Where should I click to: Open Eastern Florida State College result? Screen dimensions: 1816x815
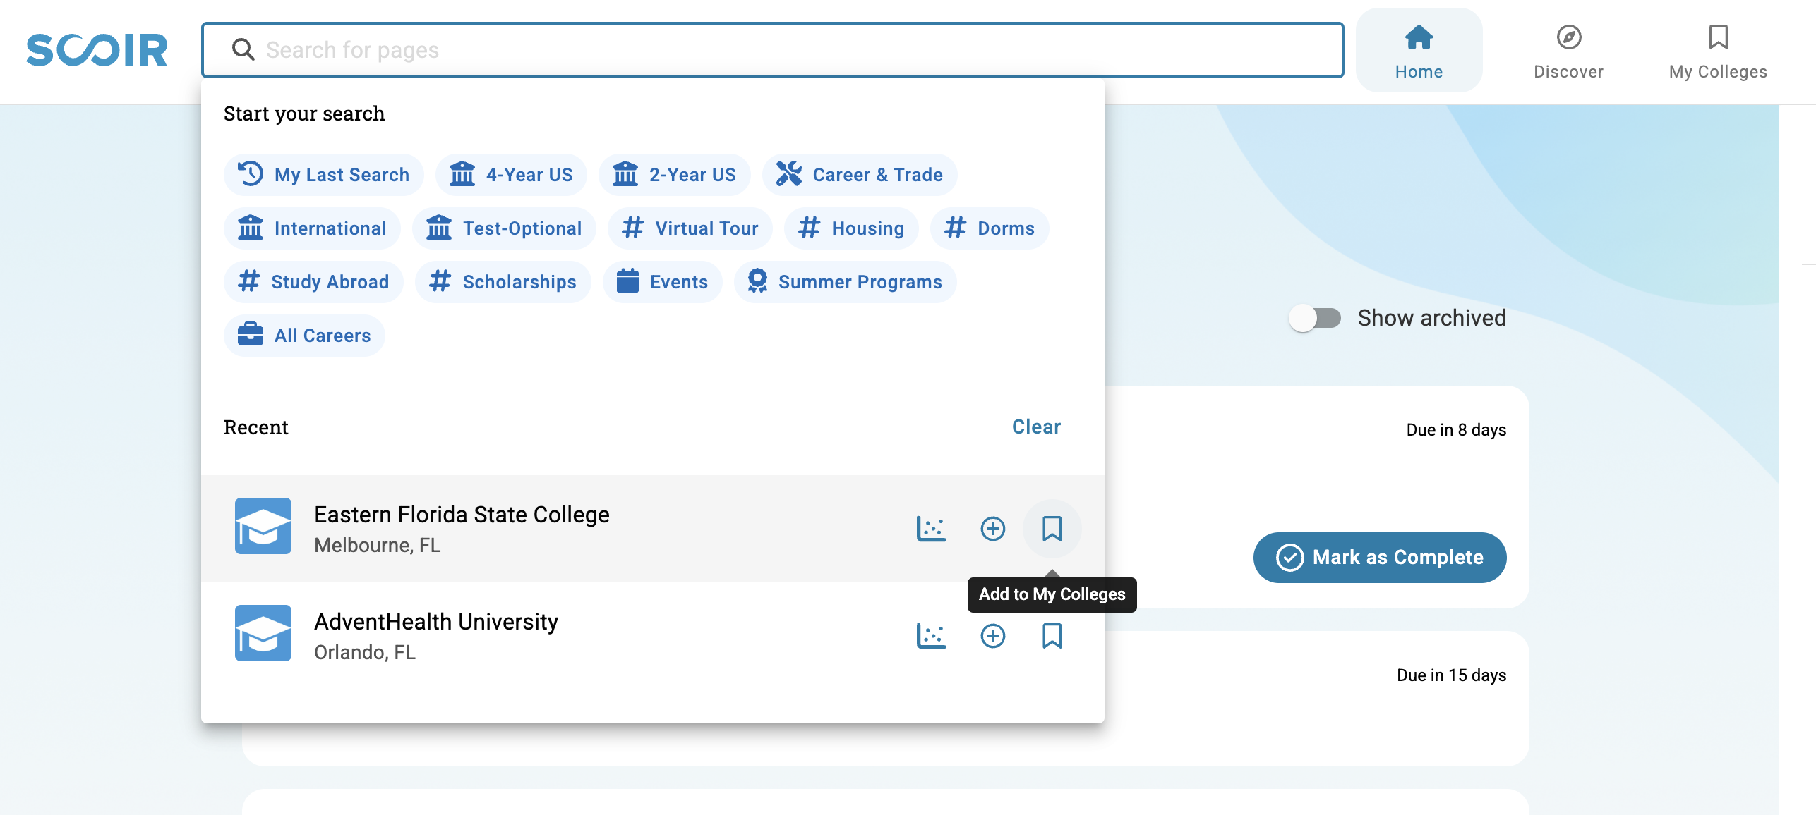(x=652, y=528)
